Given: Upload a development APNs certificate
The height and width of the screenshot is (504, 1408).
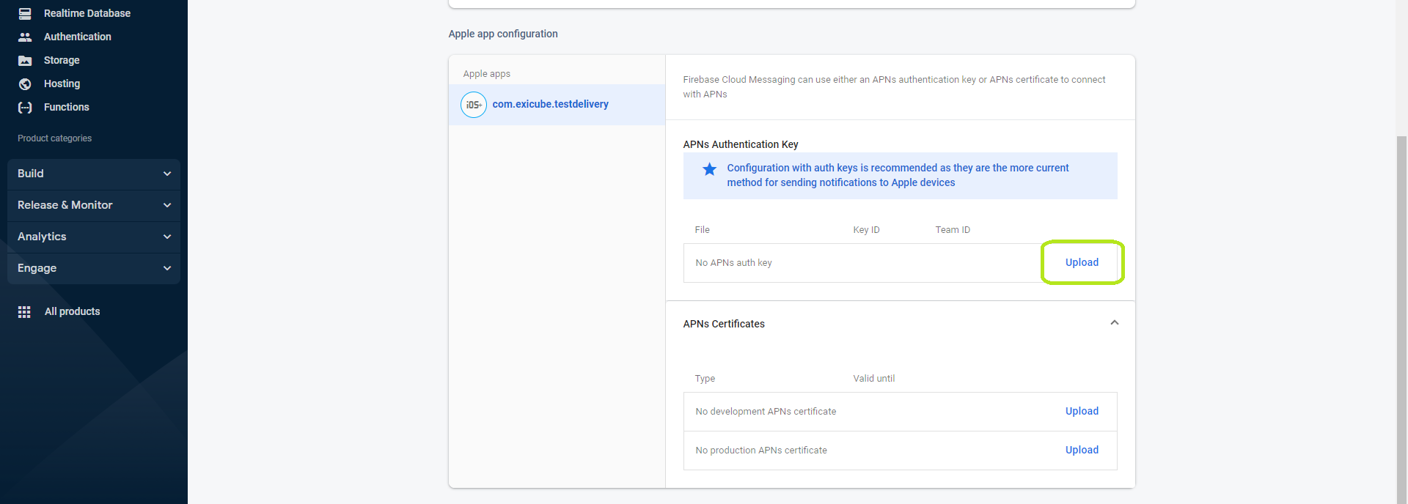Looking at the screenshot, I should tap(1082, 411).
